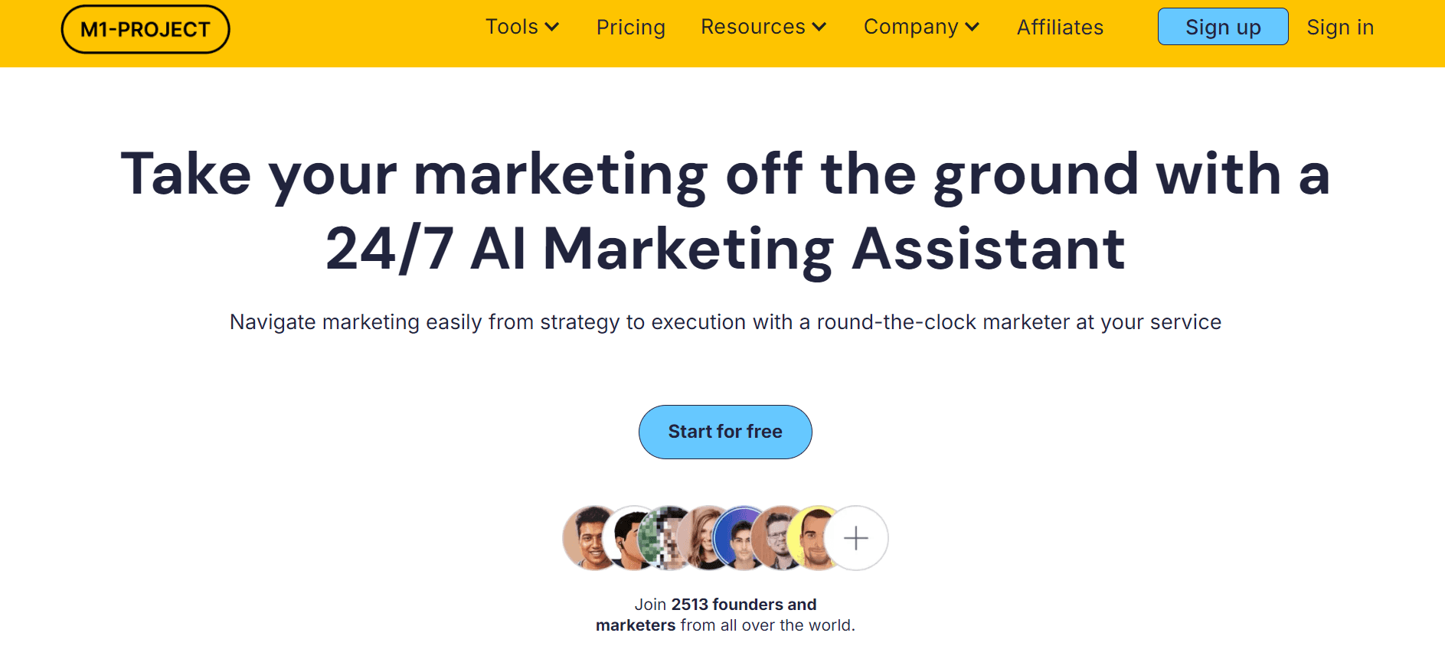The image size is (1445, 659).
Task: Expand the Resources chevron arrow
Action: [x=819, y=28]
